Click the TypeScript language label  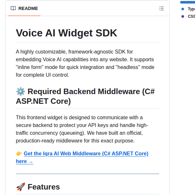click(x=191, y=9)
